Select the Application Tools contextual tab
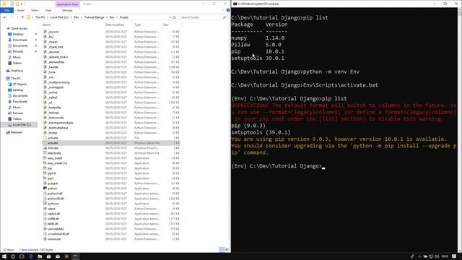 pos(67,4)
